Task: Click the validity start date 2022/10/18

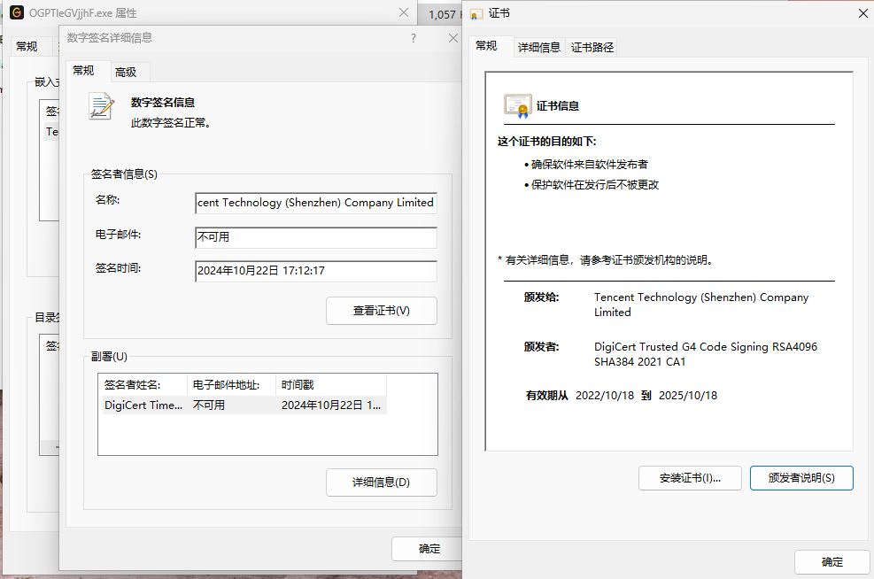Action: point(605,396)
